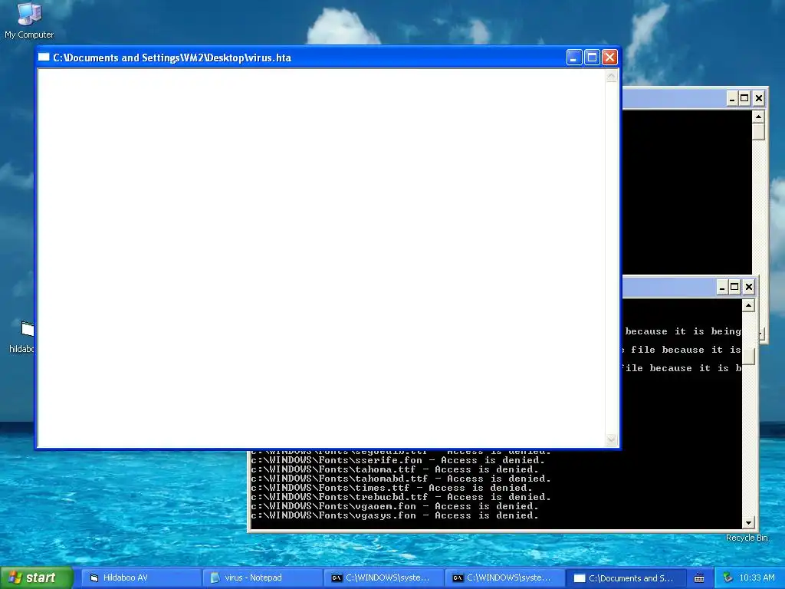
Task: Click the 10:33 AM system clock
Action: 757,577
